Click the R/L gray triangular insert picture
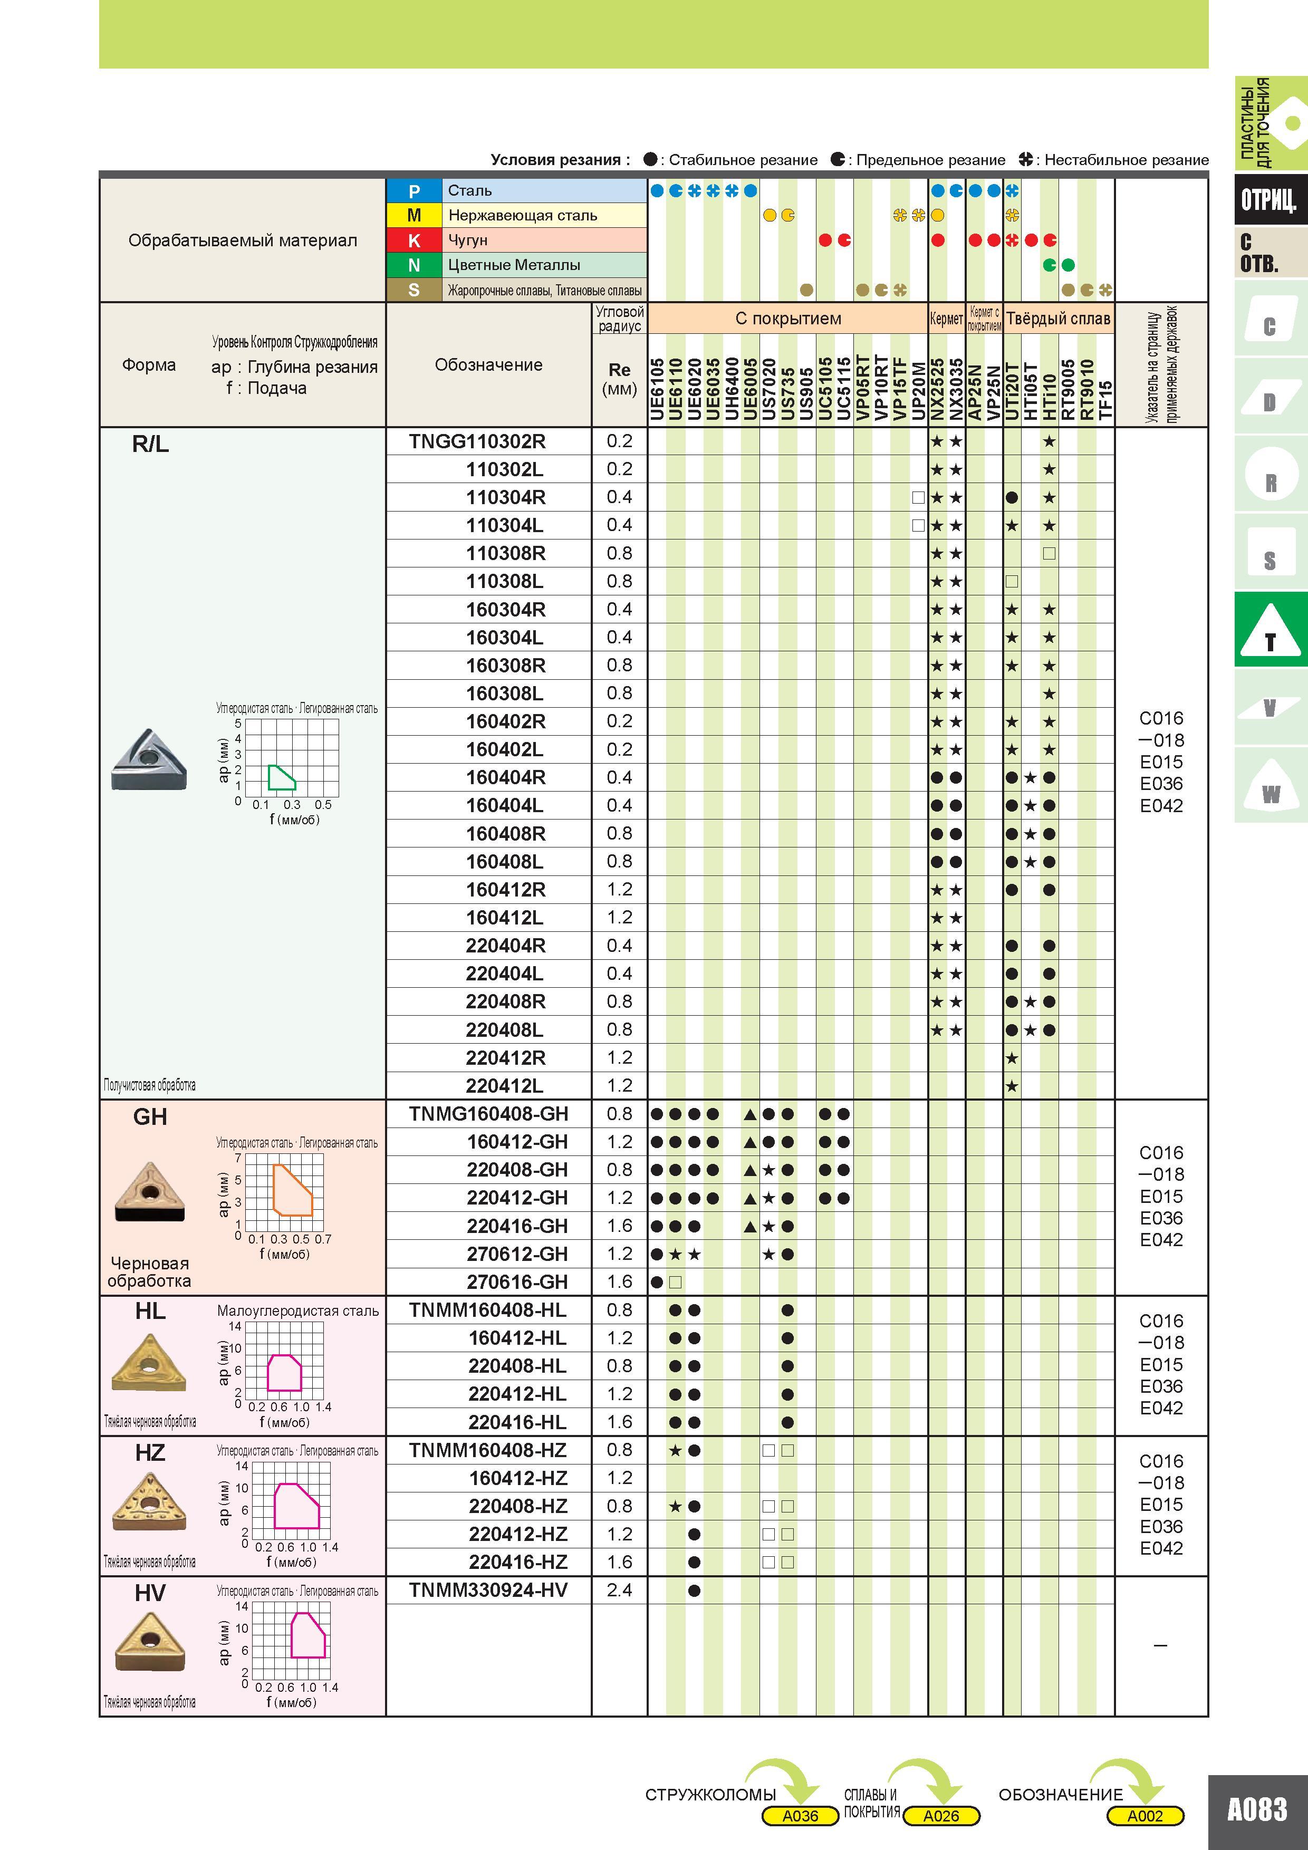This screenshot has width=1308, height=1850. (149, 760)
